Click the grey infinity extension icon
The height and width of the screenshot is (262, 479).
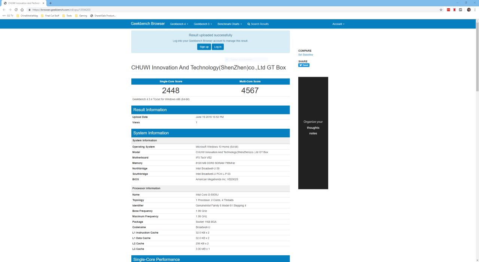[460, 10]
